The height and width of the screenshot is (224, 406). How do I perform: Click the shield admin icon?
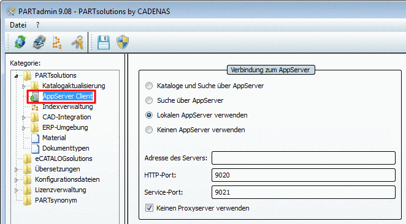pyautogui.click(x=123, y=42)
